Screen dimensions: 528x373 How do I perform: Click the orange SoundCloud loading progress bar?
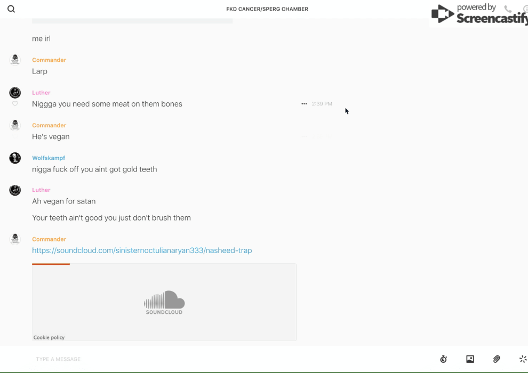click(51, 264)
